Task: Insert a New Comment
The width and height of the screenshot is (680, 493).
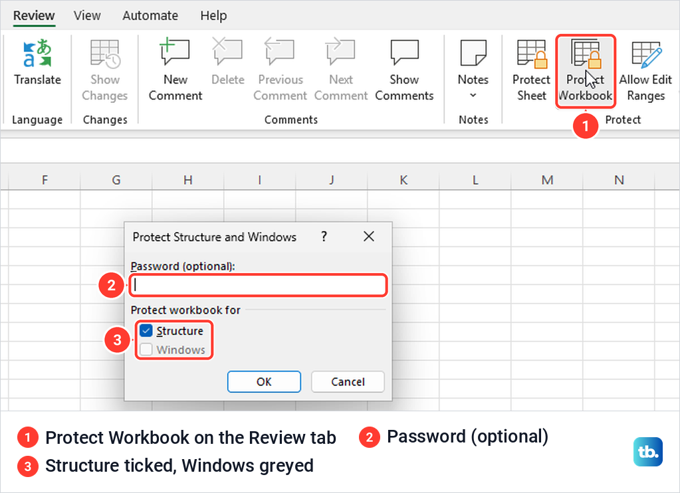Action: 175,70
